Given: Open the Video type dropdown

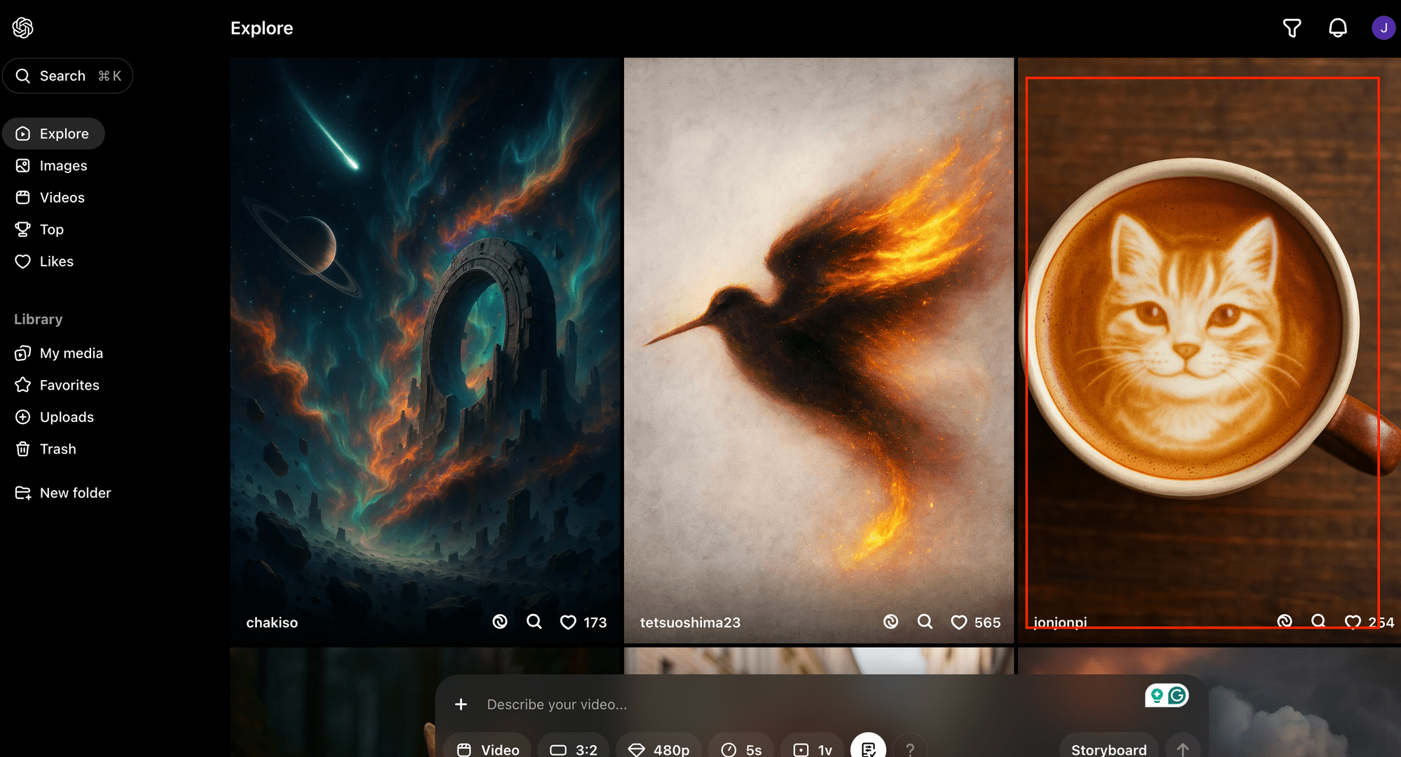Looking at the screenshot, I should (x=488, y=749).
